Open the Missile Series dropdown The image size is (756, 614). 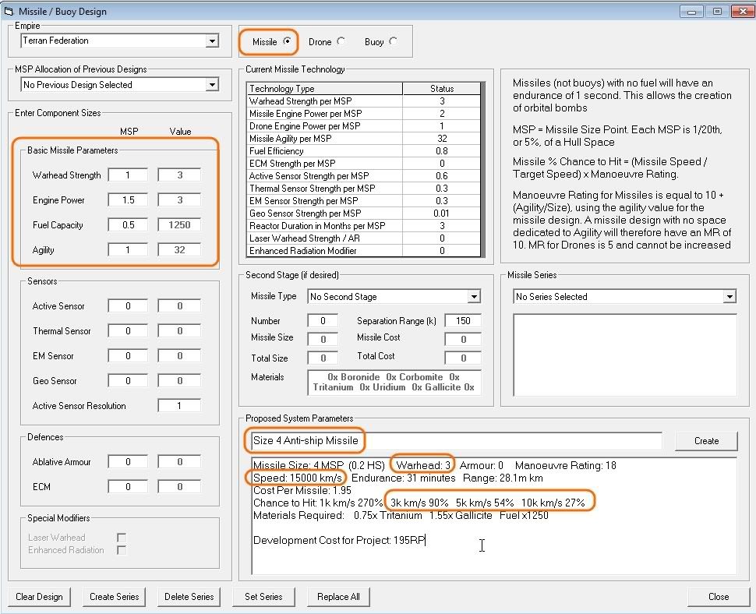(x=624, y=296)
